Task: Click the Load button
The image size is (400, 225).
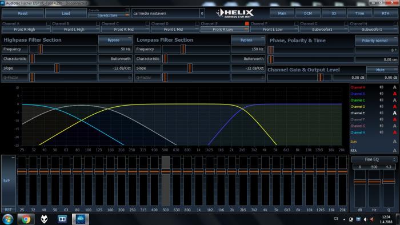Action: [x=66, y=13]
